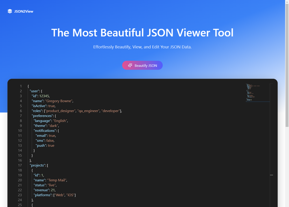The height and width of the screenshot is (207, 289).
Task: Click the "The Most Beautiful JSON Viewer Tool" heading
Action: pyautogui.click(x=142, y=33)
